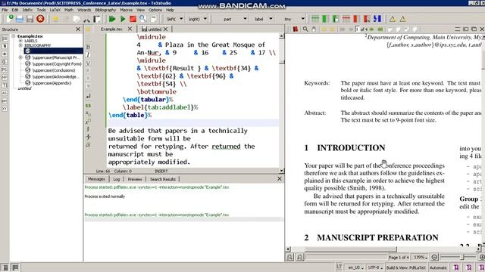The height and width of the screenshot is (272, 485).
Task: Collapse the Example.tex tree root
Action: click(14, 36)
